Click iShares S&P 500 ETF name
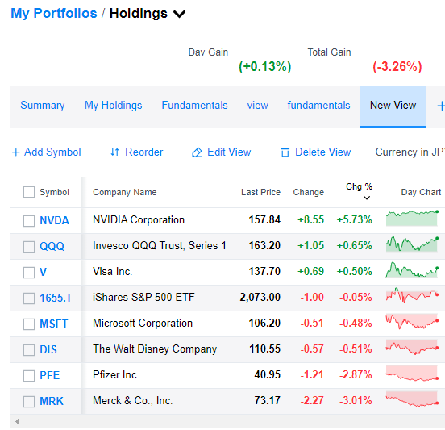Screen dimensions: 445x430 coord(143,298)
